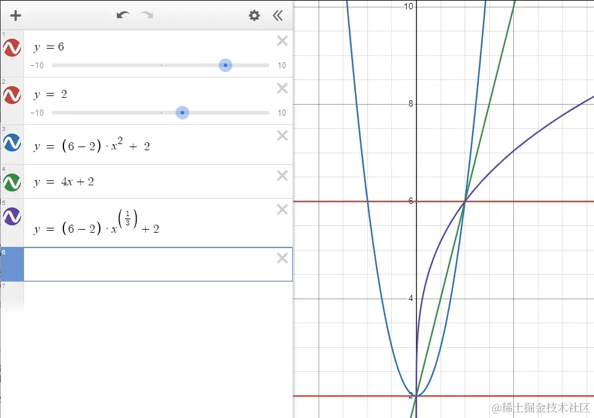This screenshot has height=418, width=594.
Task: Click the y = 6 expression text
Action: tap(49, 47)
